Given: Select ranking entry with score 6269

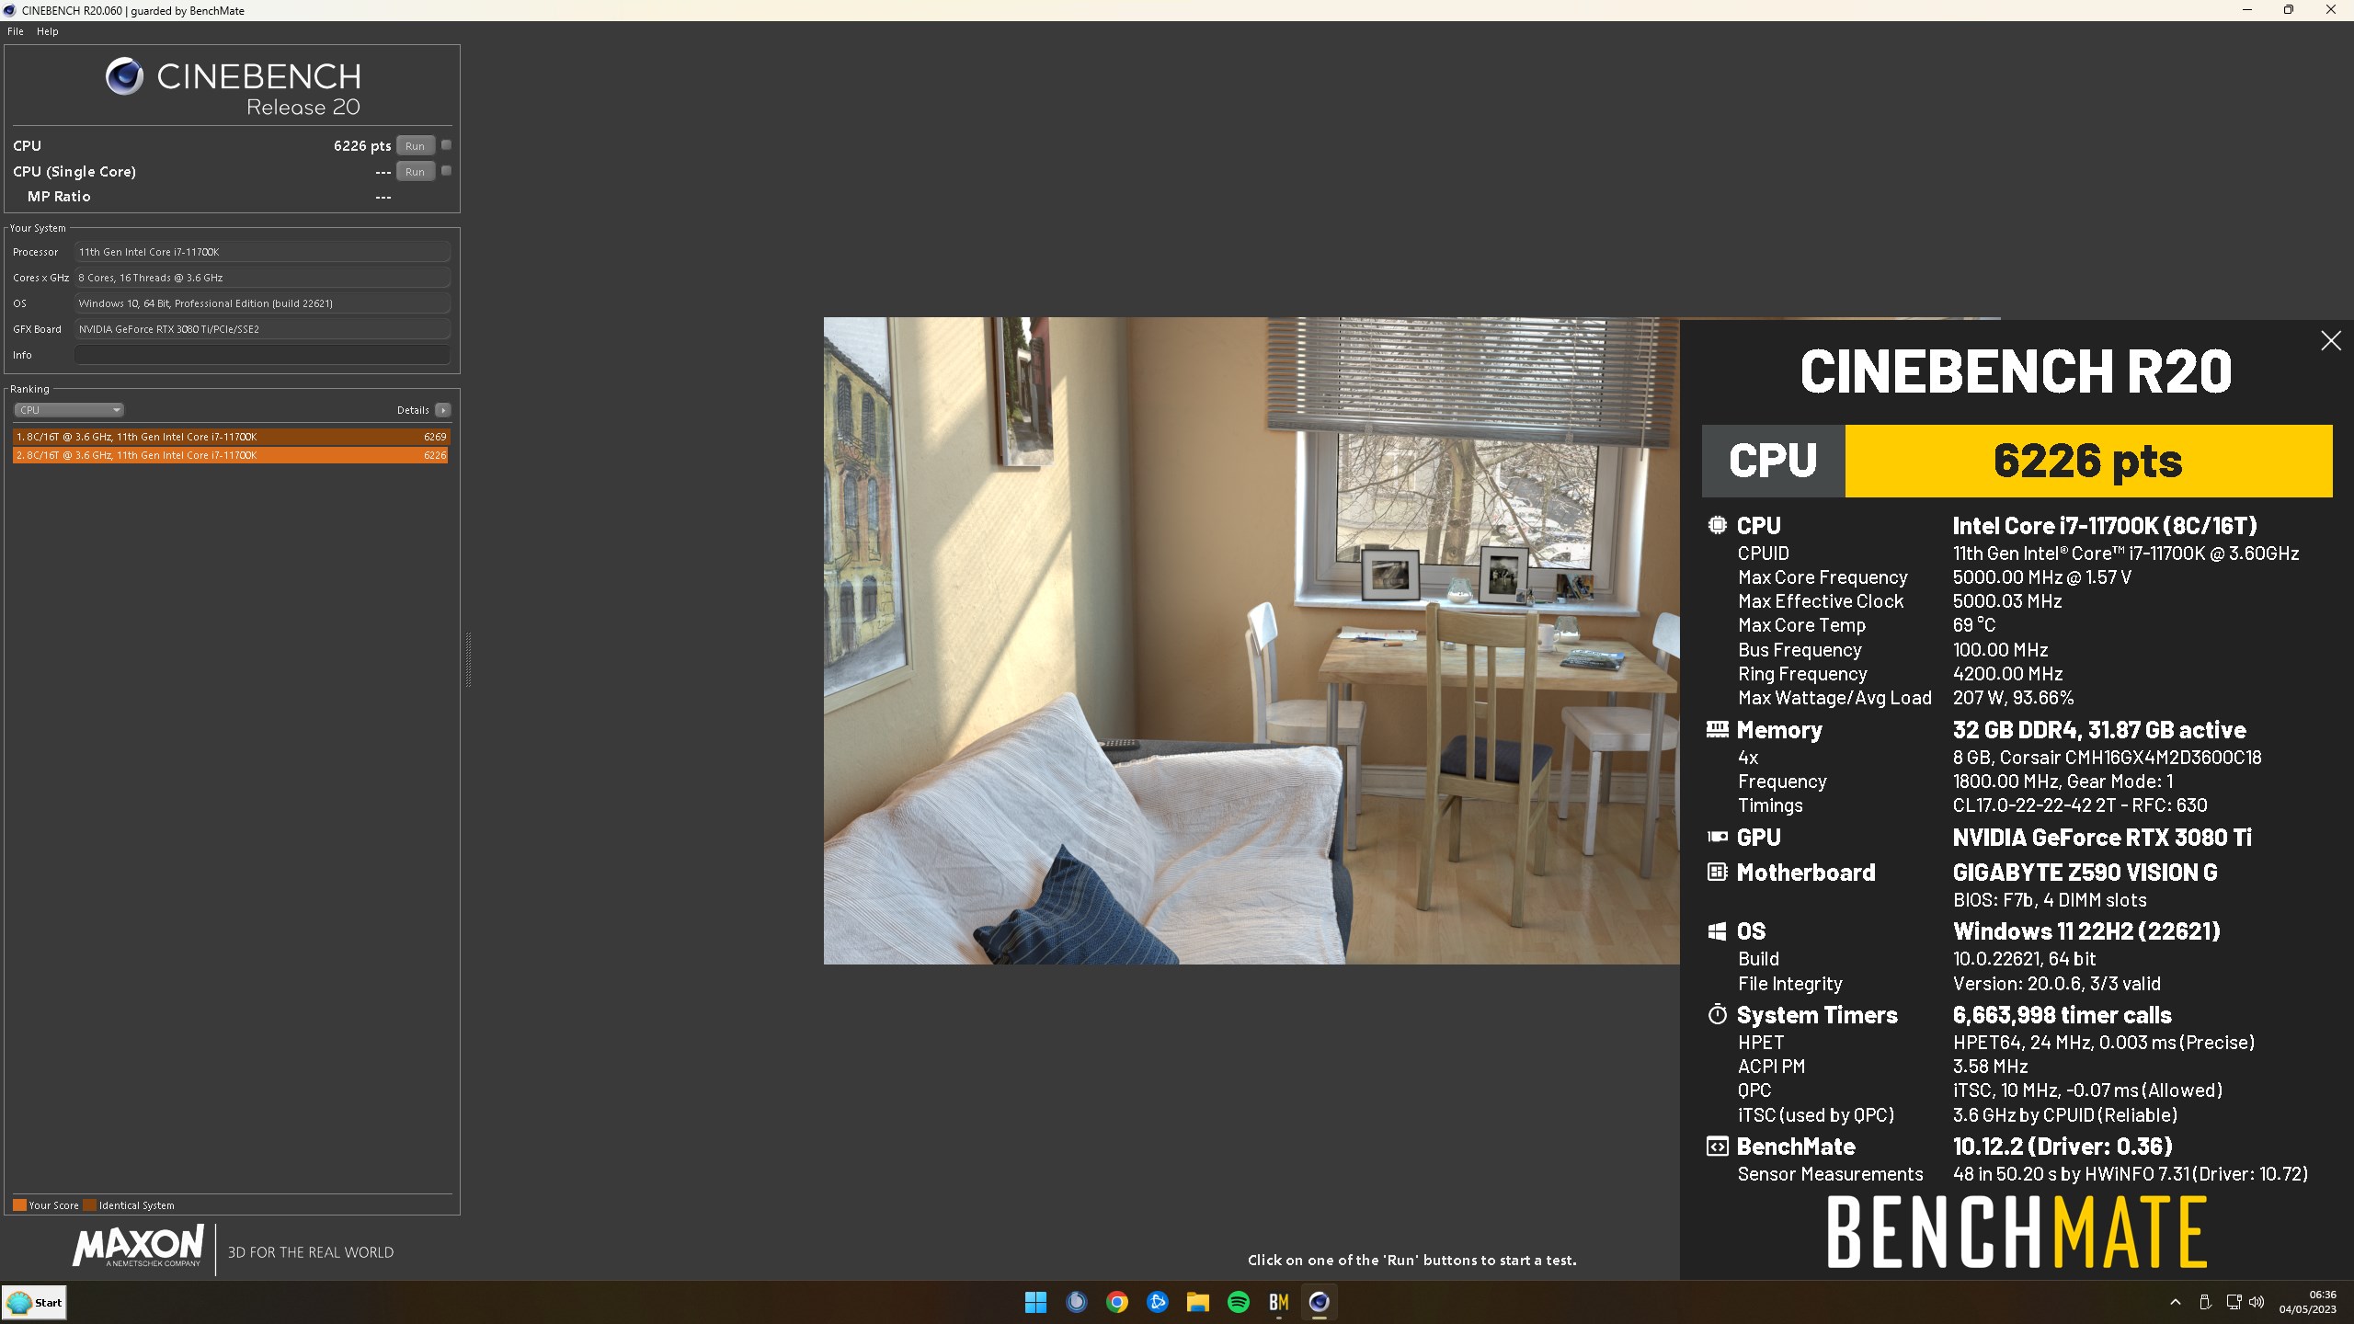Looking at the screenshot, I should [231, 437].
